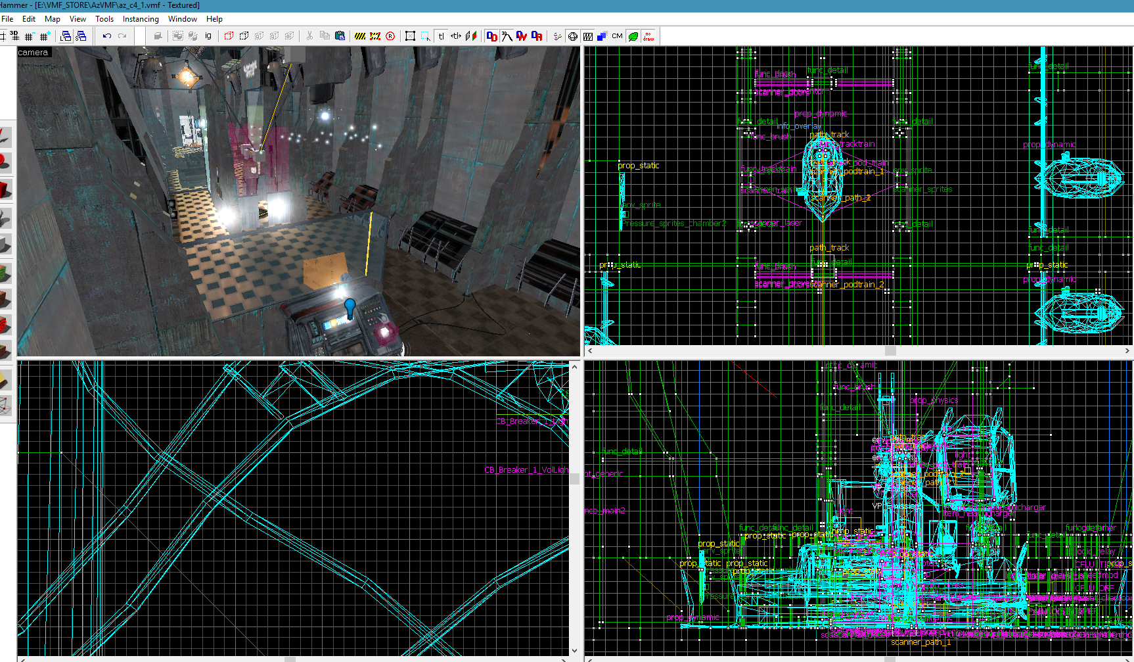This screenshot has height=662, width=1134.
Task: Select the Block tool
Action: (x=5, y=245)
